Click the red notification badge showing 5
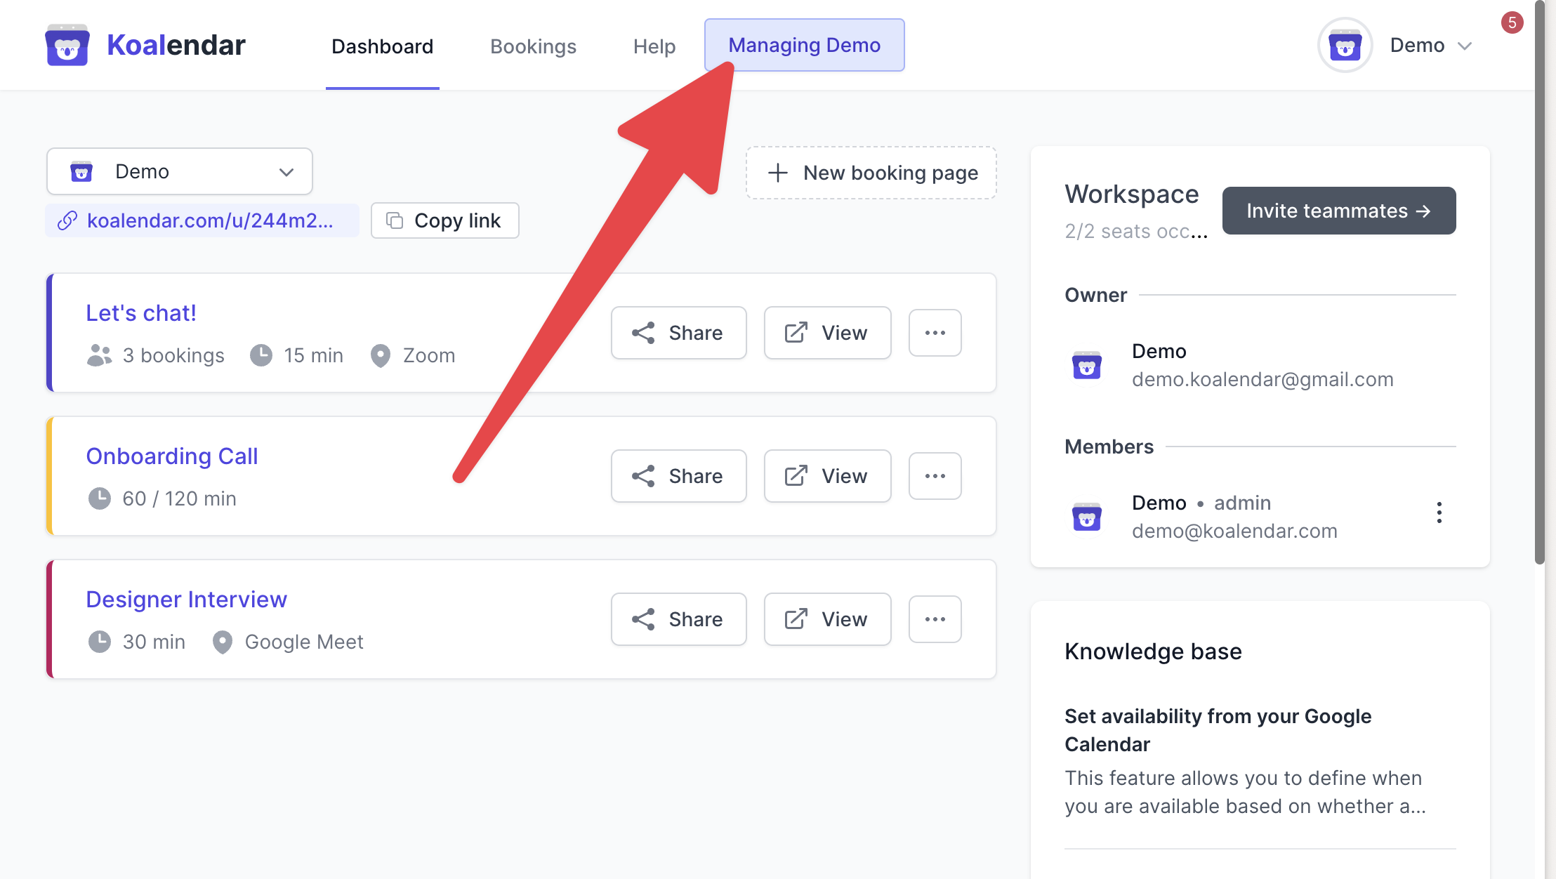The height and width of the screenshot is (879, 1556). click(1512, 22)
